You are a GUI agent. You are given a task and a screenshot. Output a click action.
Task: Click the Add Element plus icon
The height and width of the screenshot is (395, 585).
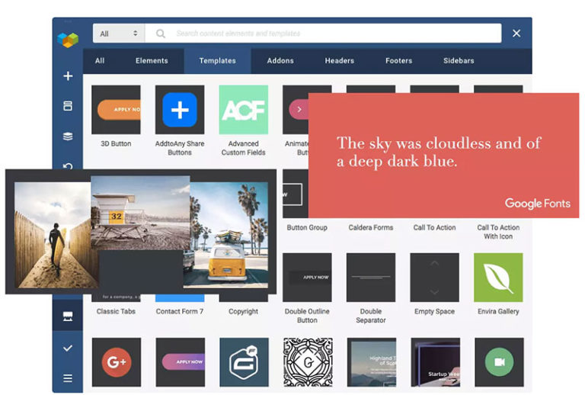(x=68, y=76)
